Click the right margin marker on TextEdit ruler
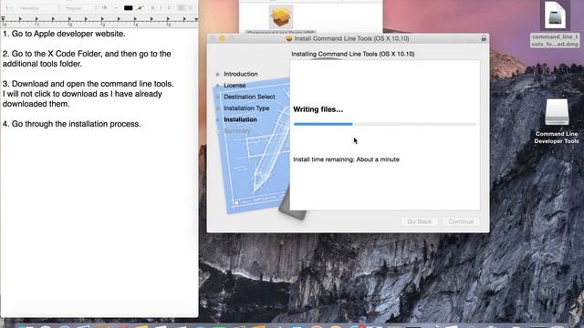Image resolution: width=584 pixels, height=328 pixels. 196,19
